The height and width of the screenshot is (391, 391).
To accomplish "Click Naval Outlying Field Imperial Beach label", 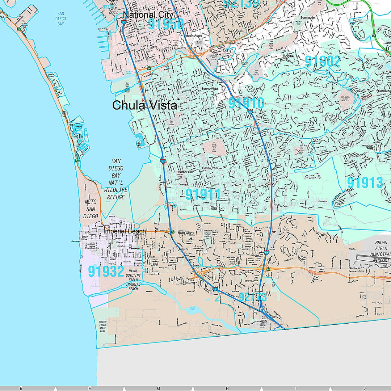I will point(133,280).
